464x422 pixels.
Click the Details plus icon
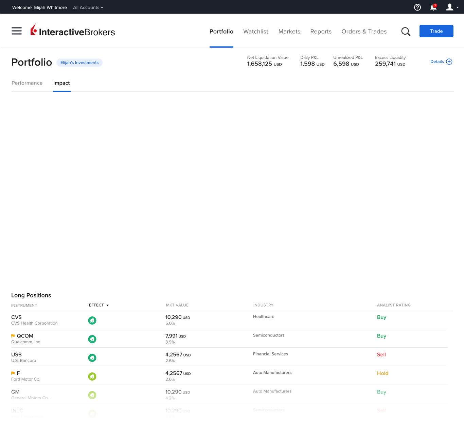[449, 61]
